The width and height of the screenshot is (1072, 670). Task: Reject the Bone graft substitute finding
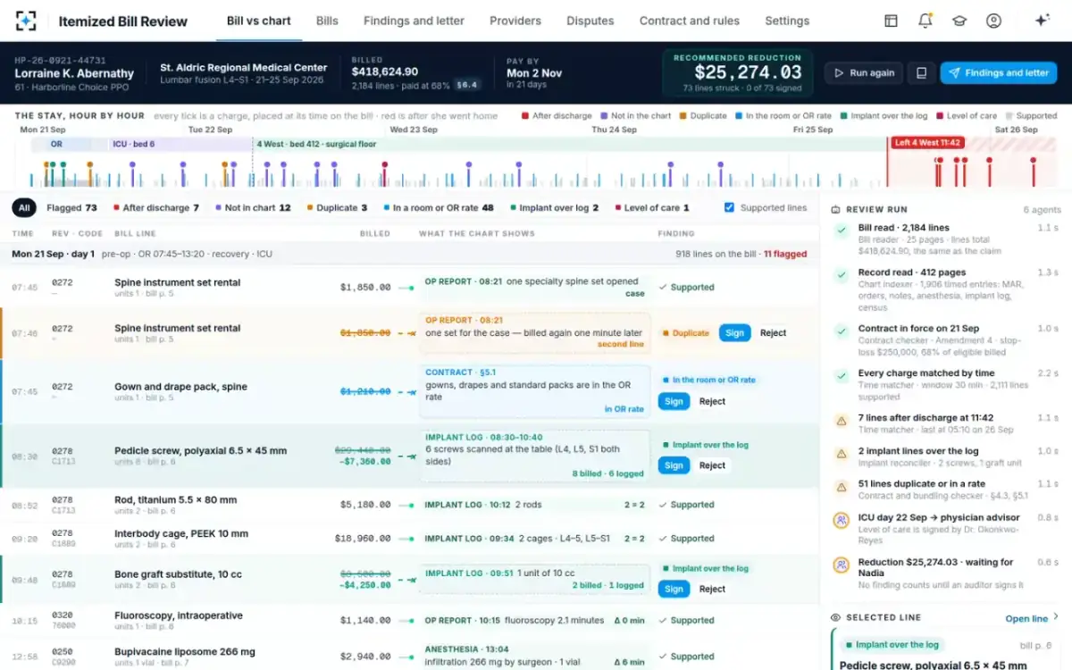[712, 589]
